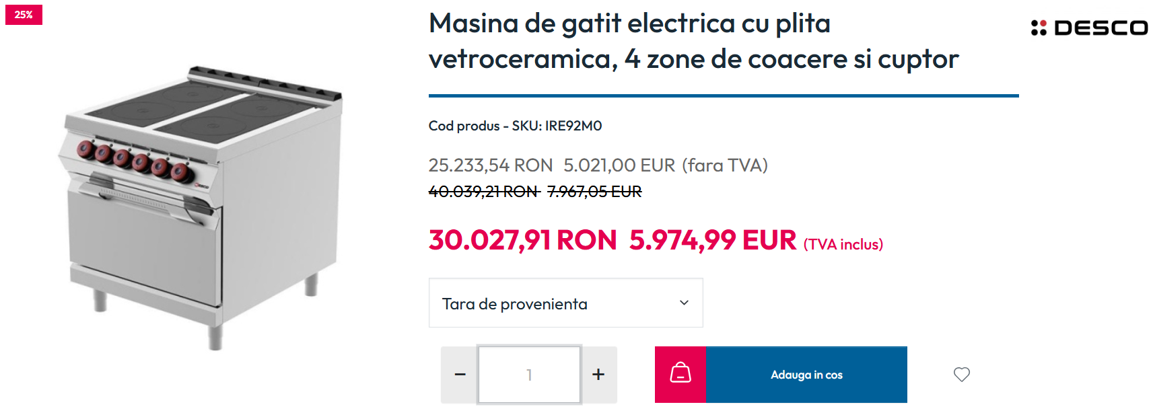Click the (TVA inclus) label
Screen dimensions: 1153x419
click(x=843, y=244)
